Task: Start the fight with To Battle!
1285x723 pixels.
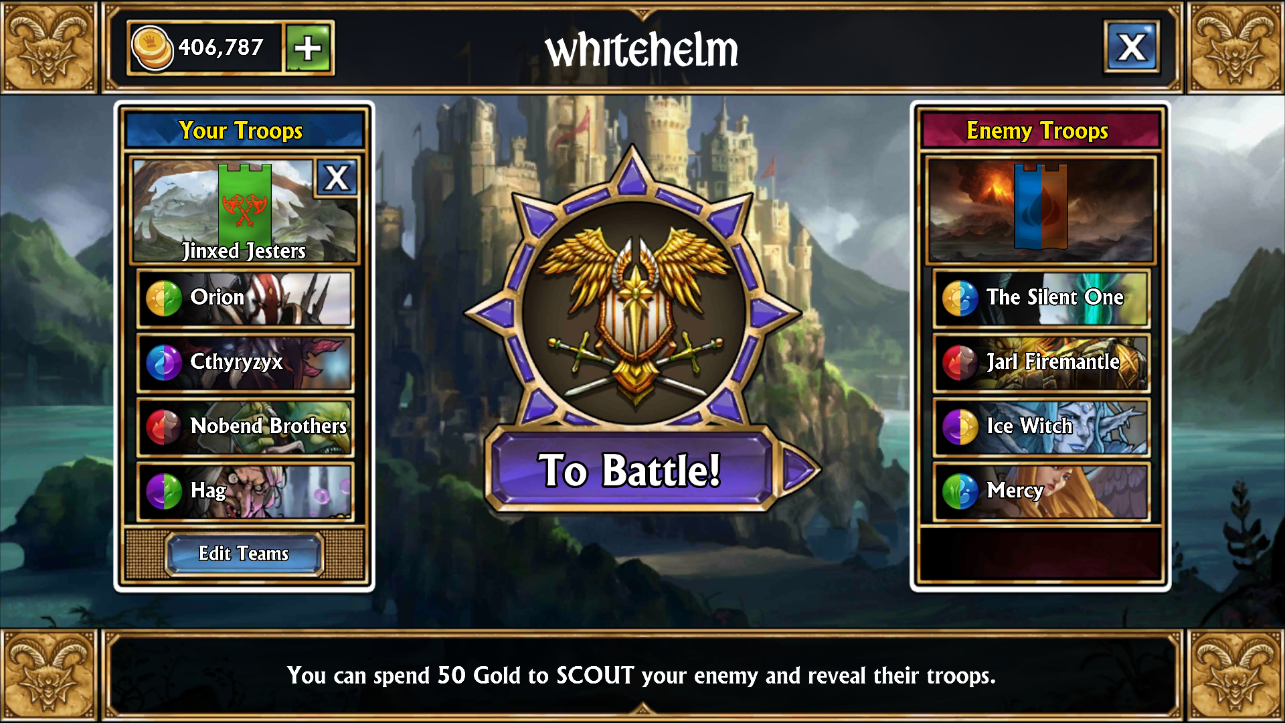Action: coord(630,469)
